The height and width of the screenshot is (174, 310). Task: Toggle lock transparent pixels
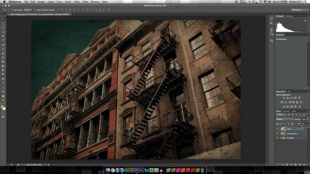click(x=281, y=124)
